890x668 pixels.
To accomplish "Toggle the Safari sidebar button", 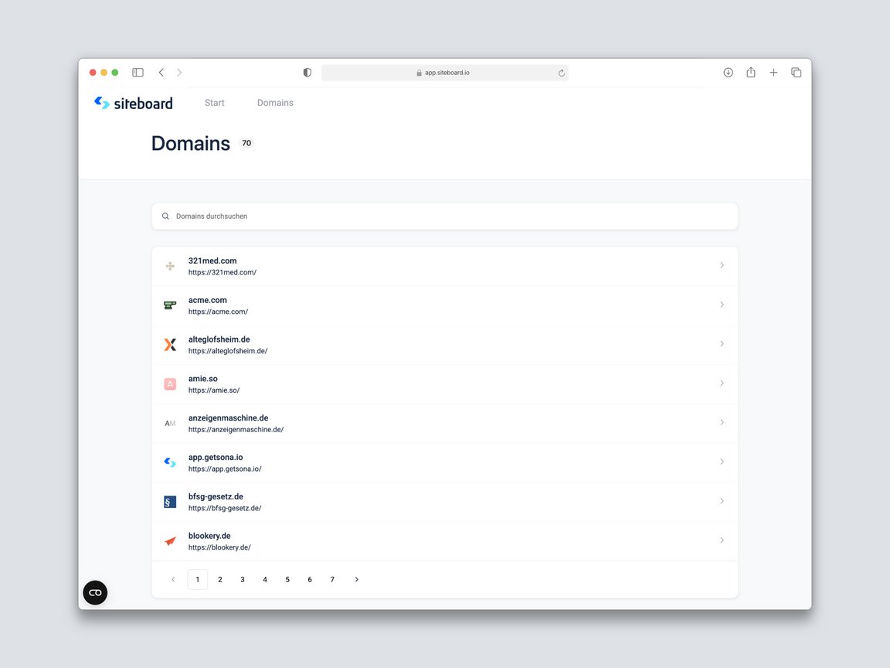I will pos(138,72).
